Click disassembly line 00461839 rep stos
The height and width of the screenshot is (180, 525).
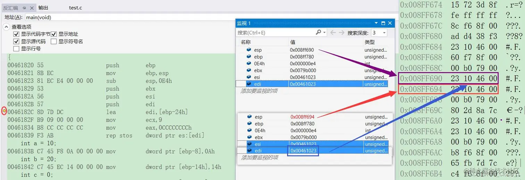coord(106,136)
